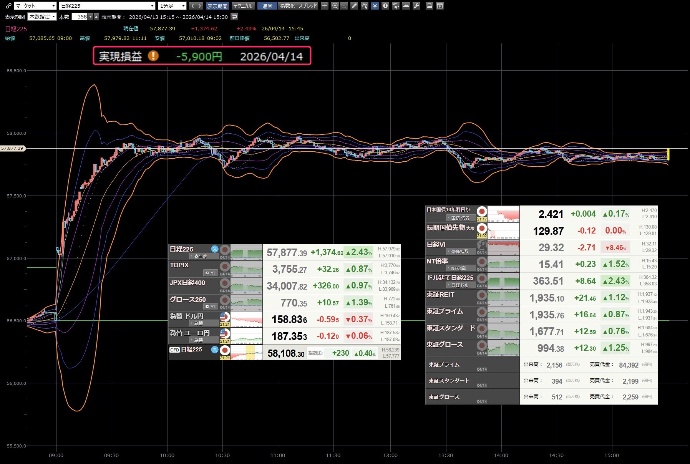Viewport: 690px width, 464px height.
Task: Select the pencil drawing tool
Action: pyautogui.click(x=354, y=6)
